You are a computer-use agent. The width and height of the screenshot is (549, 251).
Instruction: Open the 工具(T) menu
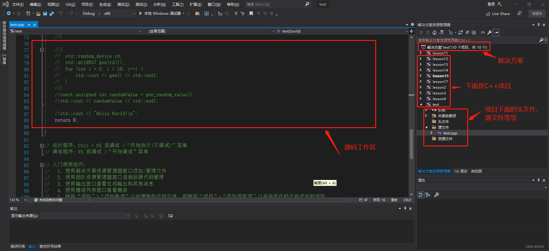point(178,5)
